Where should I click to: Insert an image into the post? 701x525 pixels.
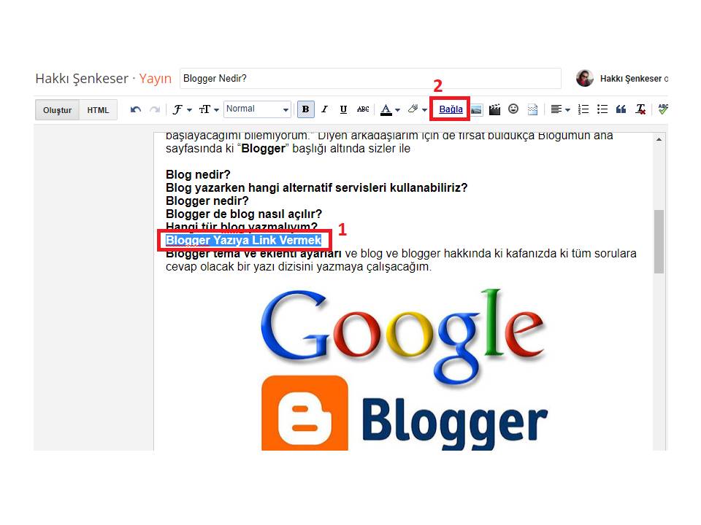pyautogui.click(x=477, y=109)
